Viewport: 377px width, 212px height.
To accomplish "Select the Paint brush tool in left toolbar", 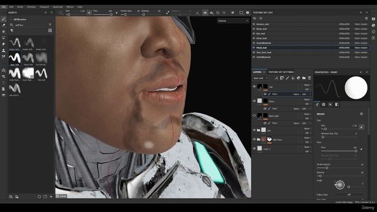I will click(4, 19).
